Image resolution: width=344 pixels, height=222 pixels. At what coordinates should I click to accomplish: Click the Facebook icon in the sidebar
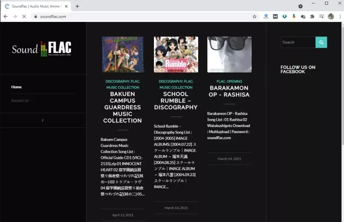click(43, 120)
